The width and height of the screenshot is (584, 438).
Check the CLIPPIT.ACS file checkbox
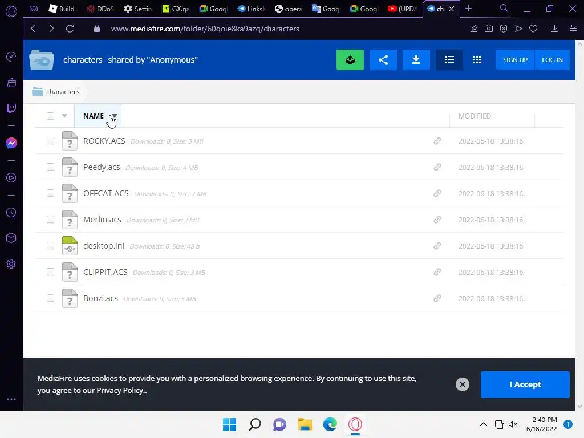pyautogui.click(x=50, y=271)
